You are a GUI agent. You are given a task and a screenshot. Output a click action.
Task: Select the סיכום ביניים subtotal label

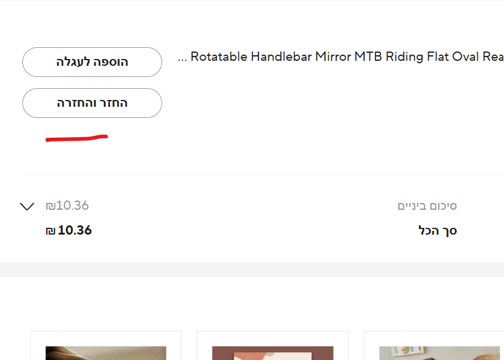tap(427, 206)
